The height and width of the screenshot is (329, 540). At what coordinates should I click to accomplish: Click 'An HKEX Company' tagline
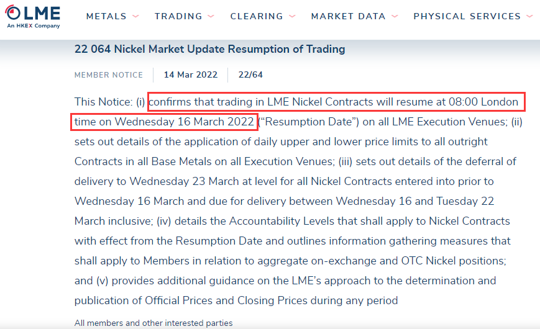[34, 26]
